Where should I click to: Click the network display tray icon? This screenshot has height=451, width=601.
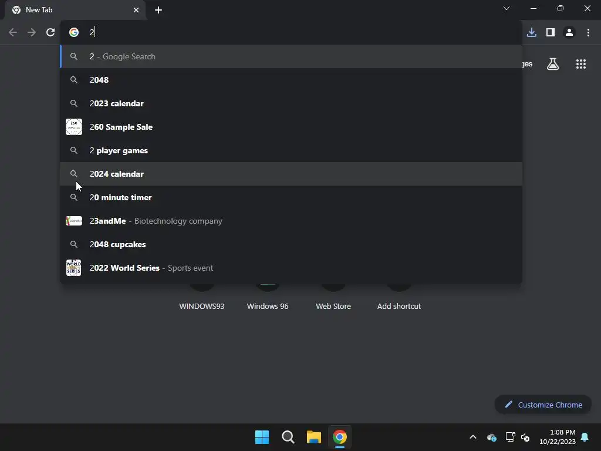[x=510, y=437]
